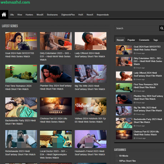Screen dimensions: 164x164
Task: Open the green First Time Romance grid thumbnail
Action: tap(21, 73)
